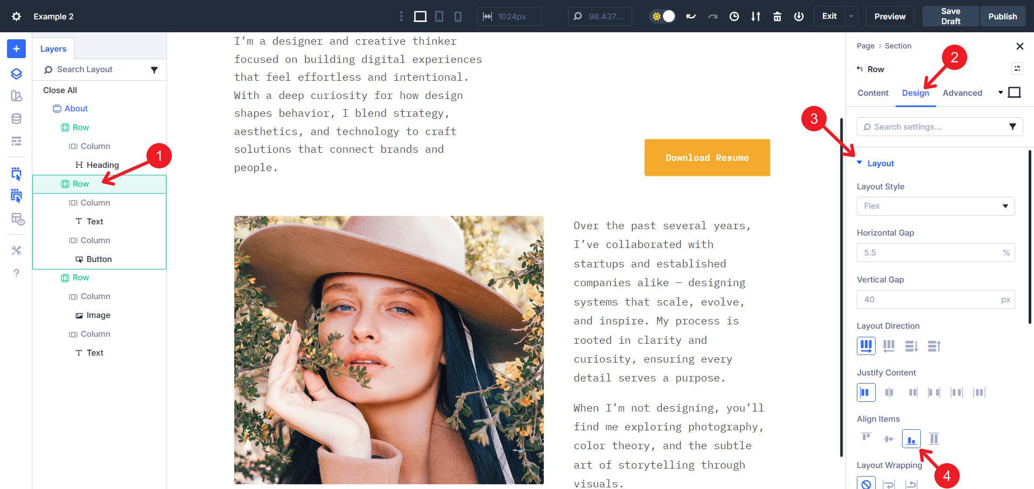1034x489 pixels.
Task: Open the history clock icon
Action: click(734, 16)
